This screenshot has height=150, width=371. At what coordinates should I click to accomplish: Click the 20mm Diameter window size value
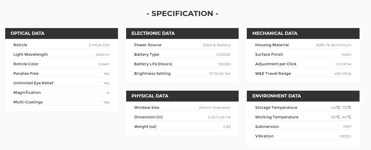point(215,108)
